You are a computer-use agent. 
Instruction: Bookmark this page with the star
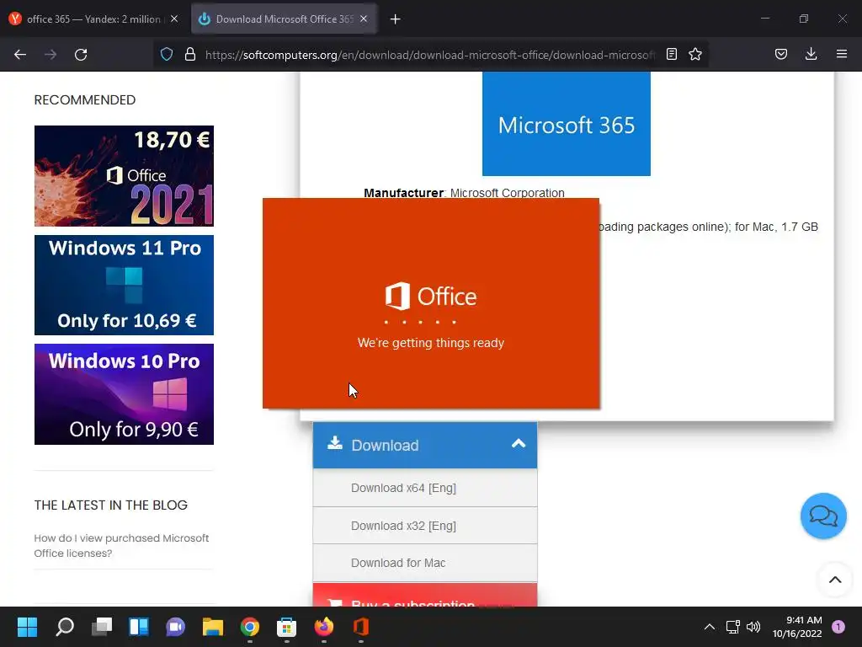[x=694, y=54]
